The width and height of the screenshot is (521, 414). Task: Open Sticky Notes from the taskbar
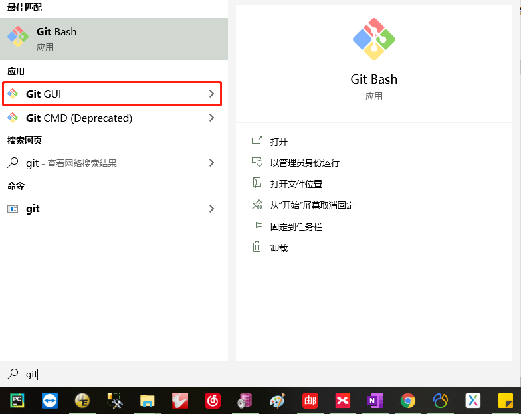point(505,401)
